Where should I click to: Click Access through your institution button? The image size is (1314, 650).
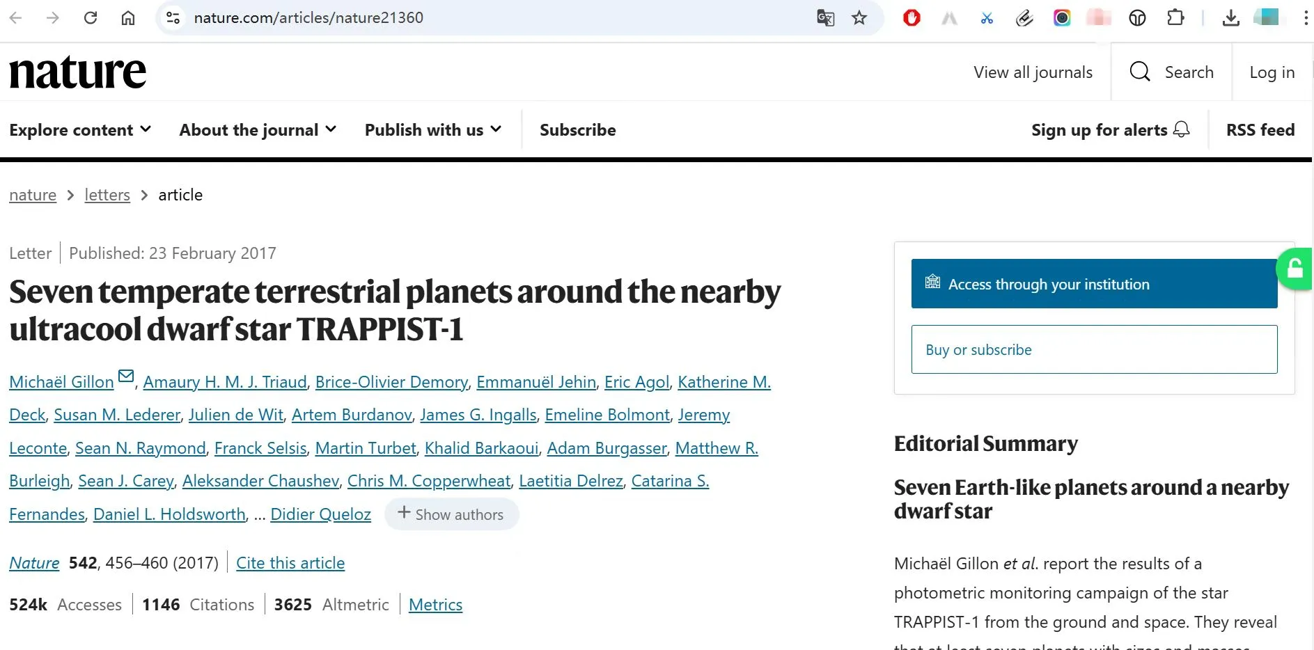tap(1094, 284)
